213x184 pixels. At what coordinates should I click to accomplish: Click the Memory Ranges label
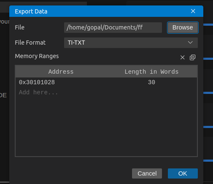37,56
